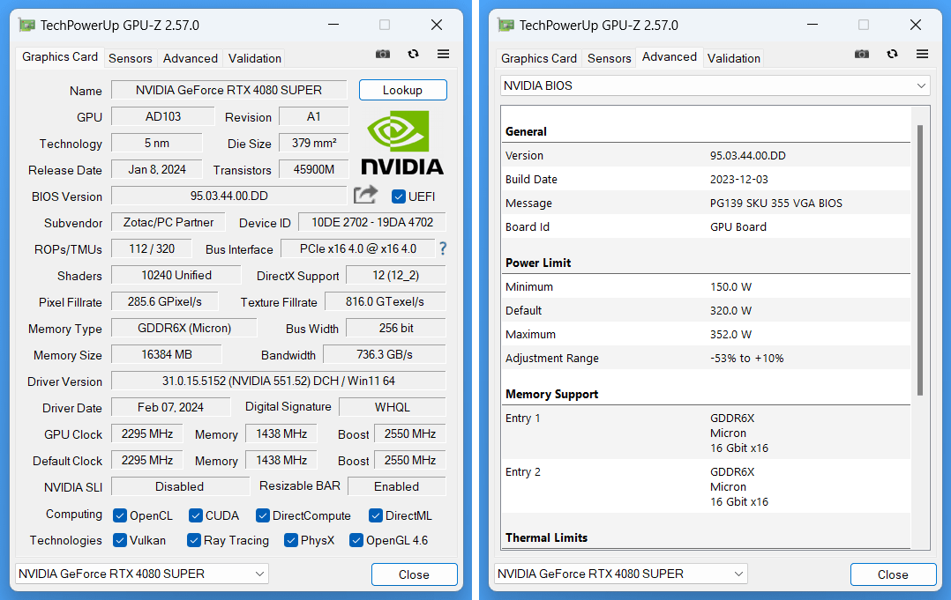Select Graphics Card tab in left window

(x=59, y=57)
